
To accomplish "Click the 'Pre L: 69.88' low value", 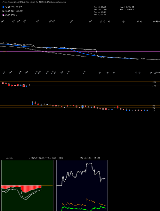I will pos(100,12).
